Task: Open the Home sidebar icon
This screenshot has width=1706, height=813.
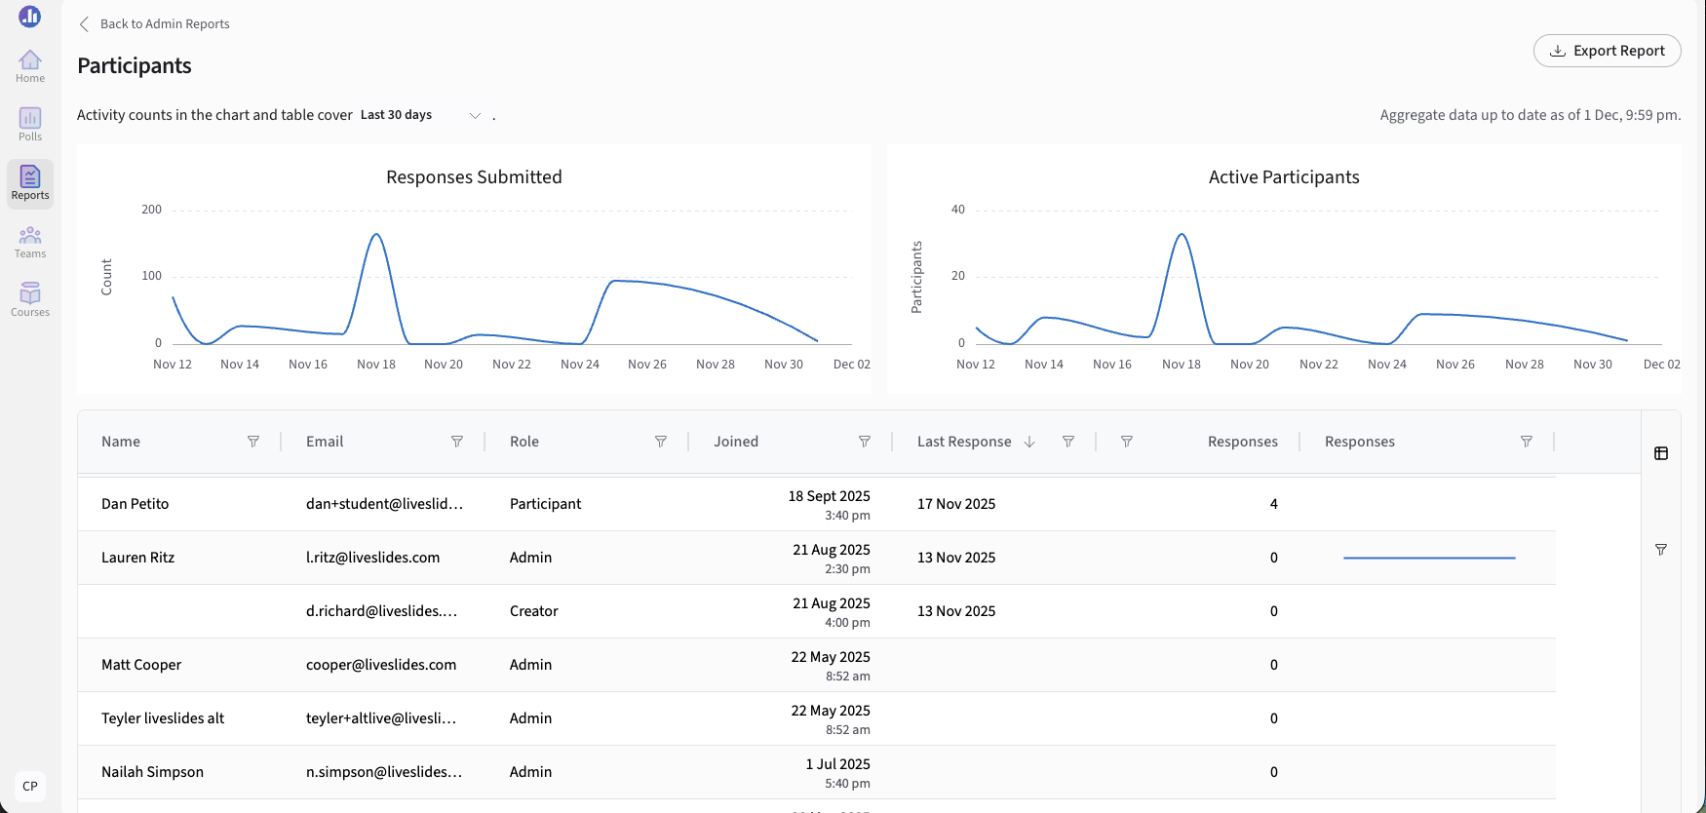Action: (30, 66)
